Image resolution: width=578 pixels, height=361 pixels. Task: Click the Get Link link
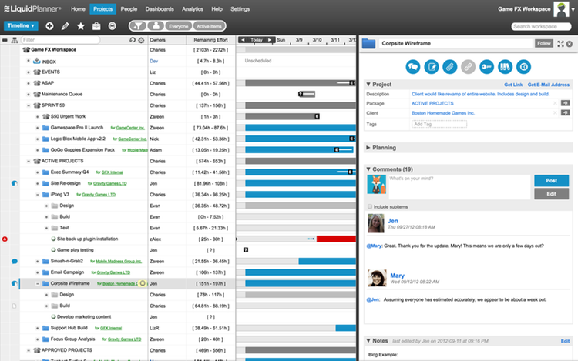[513, 85]
